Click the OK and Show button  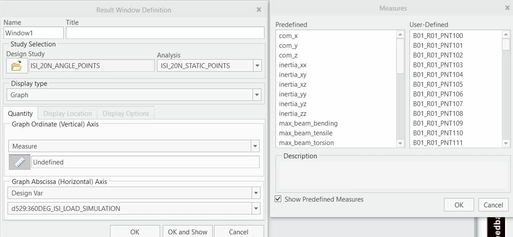point(188,231)
